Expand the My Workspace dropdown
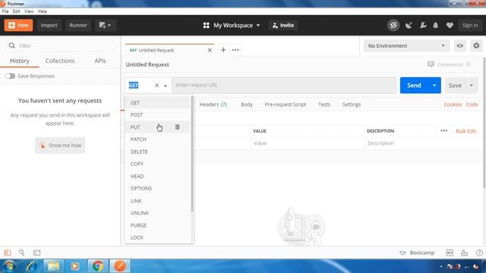The width and height of the screenshot is (486, 273). tap(232, 25)
